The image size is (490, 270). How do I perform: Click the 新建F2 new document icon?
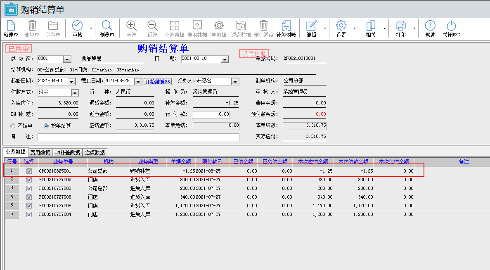click(11, 26)
